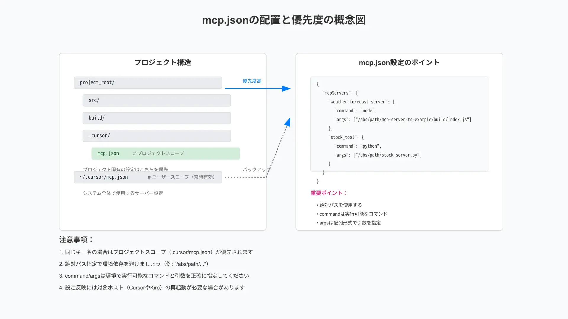Viewport: 568px width, 319px height.
Task: Click the "command": "node" code line
Action: (x=356, y=110)
